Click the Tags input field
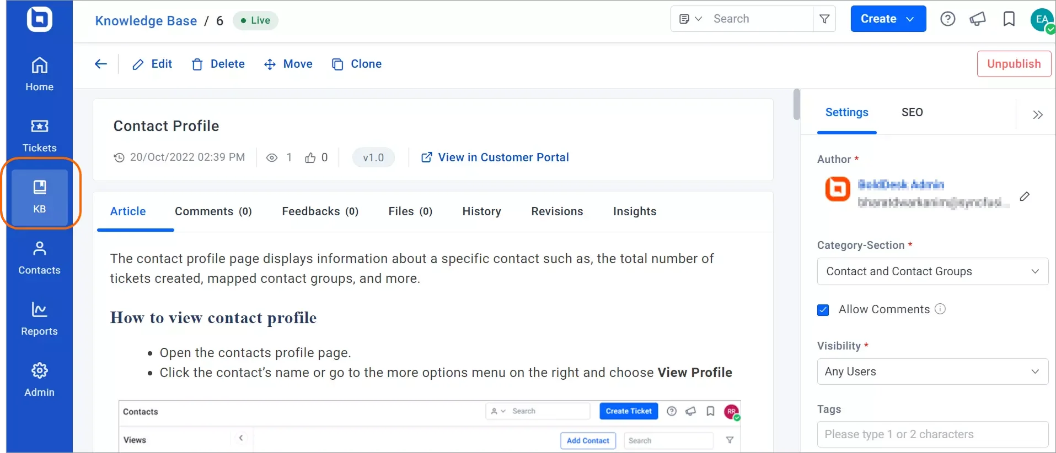The height and width of the screenshot is (453, 1056). (x=932, y=434)
